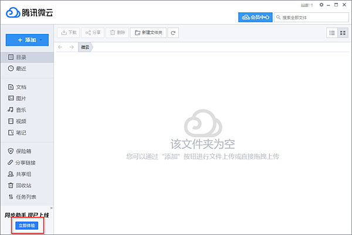Open settings gear in title bar

321,5
